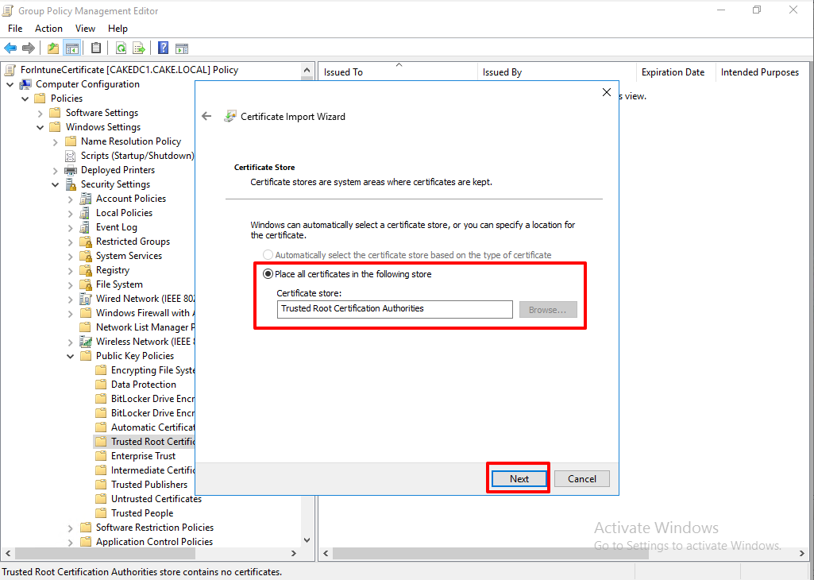
Task: Expand the Software Settings node
Action: (x=40, y=113)
